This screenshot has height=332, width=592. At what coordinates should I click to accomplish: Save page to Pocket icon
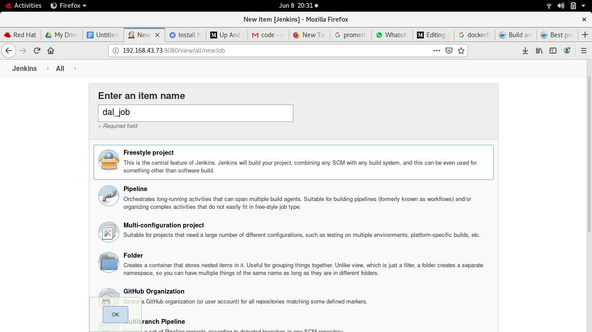pos(449,51)
